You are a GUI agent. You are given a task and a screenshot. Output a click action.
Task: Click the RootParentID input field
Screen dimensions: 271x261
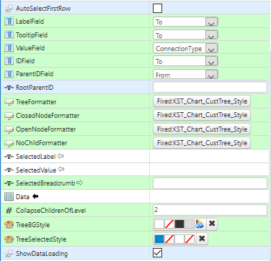(210, 87)
